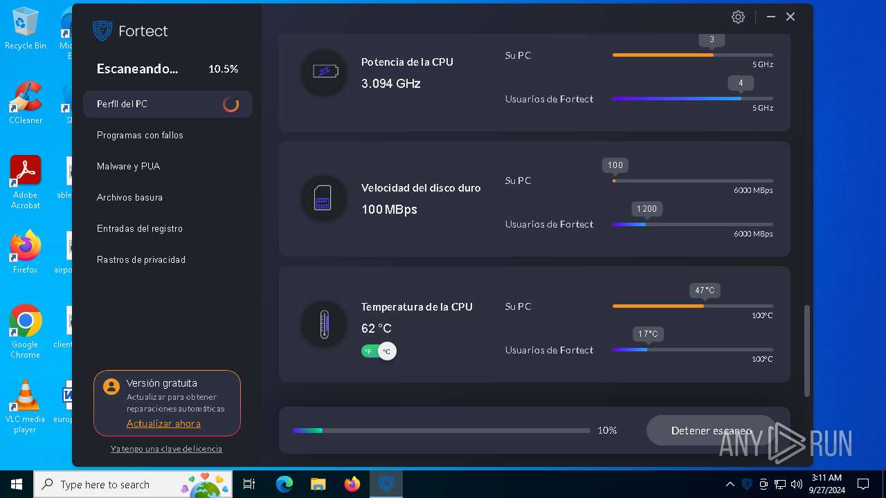
Task: Select VLC media player desktop shortcut
Action: coord(25,407)
